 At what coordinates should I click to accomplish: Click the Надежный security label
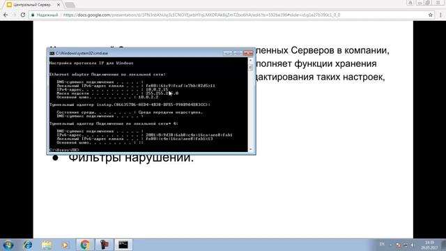tap(47, 15)
